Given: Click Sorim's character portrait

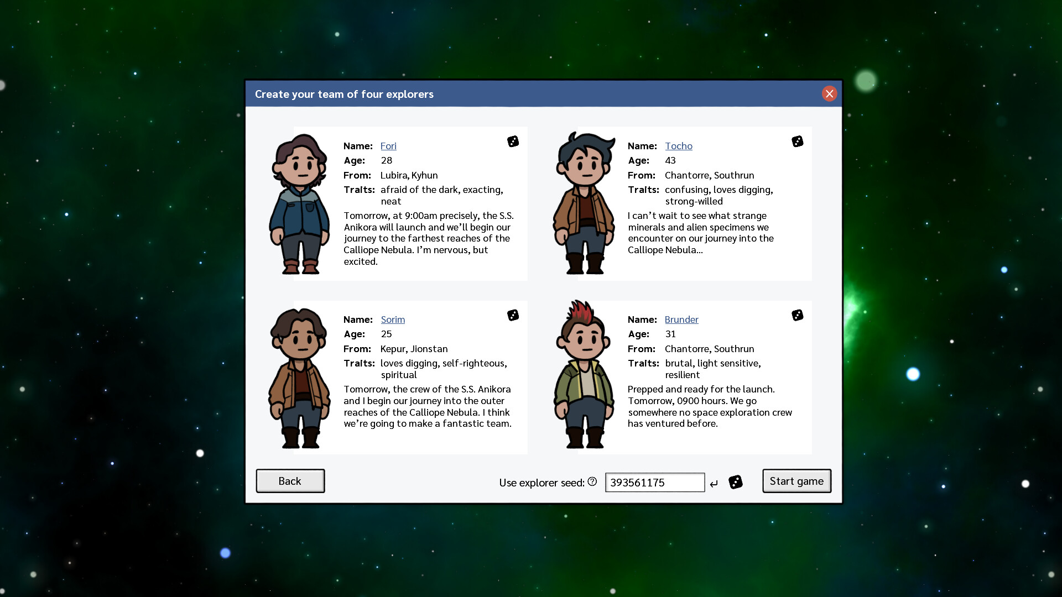Looking at the screenshot, I should pyautogui.click(x=299, y=378).
